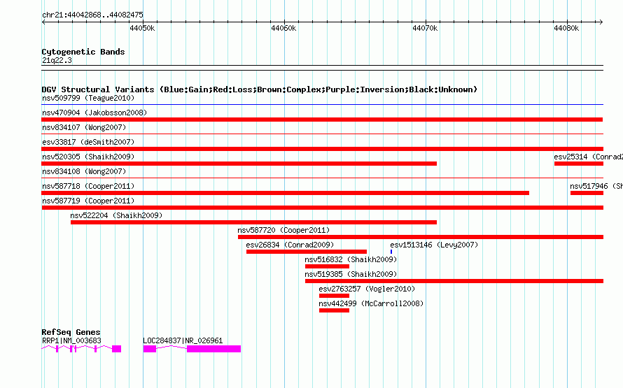Click the esv25314 short red bar

coord(579,164)
